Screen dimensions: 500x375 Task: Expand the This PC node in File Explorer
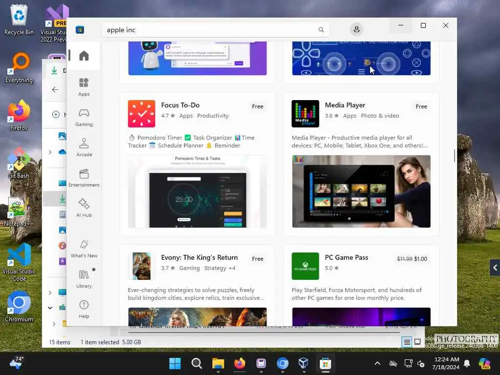(50, 292)
